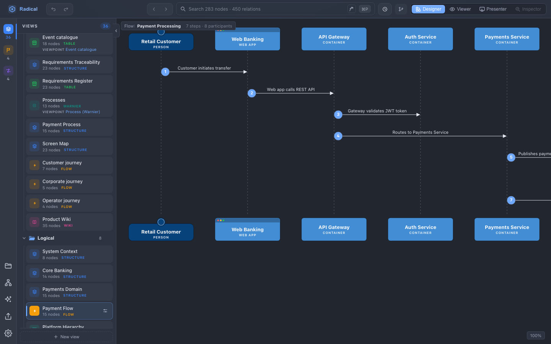Image resolution: width=551 pixels, height=344 pixels.
Task: Select step 4 Routes to Payments Service marker
Action: click(338, 136)
